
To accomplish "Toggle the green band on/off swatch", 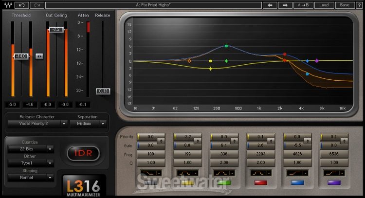I will pos(224,182).
